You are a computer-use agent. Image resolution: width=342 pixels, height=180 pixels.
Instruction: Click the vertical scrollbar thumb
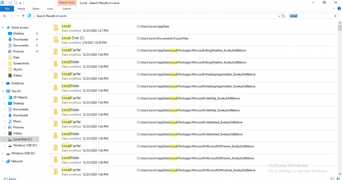pyautogui.click(x=340, y=28)
